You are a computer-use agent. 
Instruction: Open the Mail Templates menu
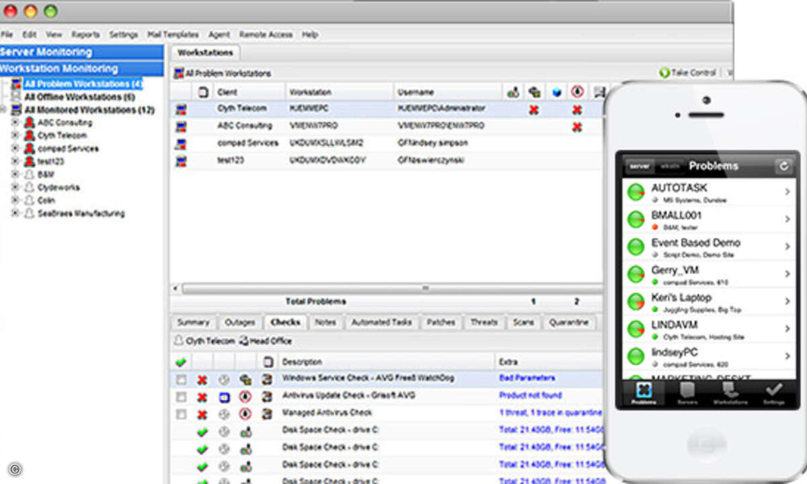click(173, 34)
